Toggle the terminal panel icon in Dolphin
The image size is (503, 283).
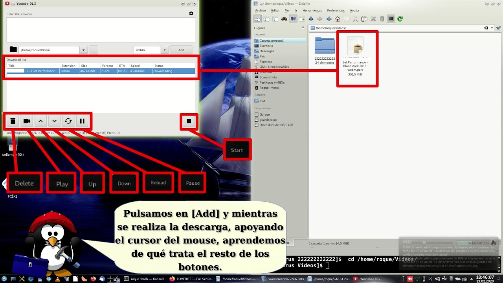pos(391,19)
